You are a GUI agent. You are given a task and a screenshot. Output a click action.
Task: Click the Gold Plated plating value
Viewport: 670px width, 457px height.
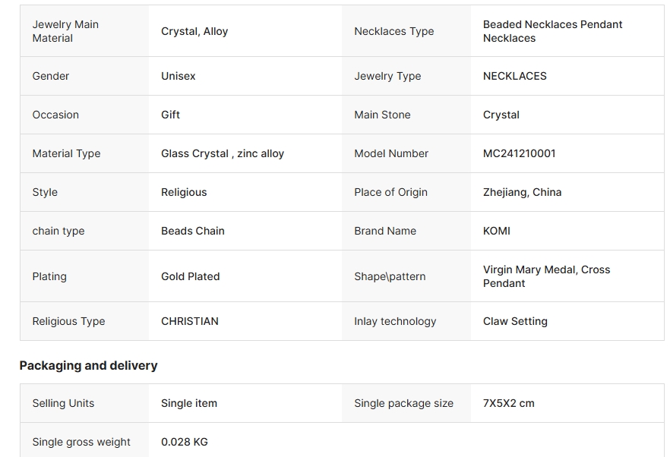(190, 277)
